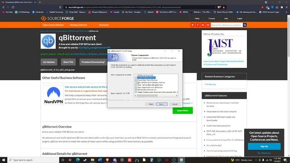This screenshot has width=290, height=163.
Task: Toggle Disable Windows path length limit checkbox
Action: click(136, 92)
